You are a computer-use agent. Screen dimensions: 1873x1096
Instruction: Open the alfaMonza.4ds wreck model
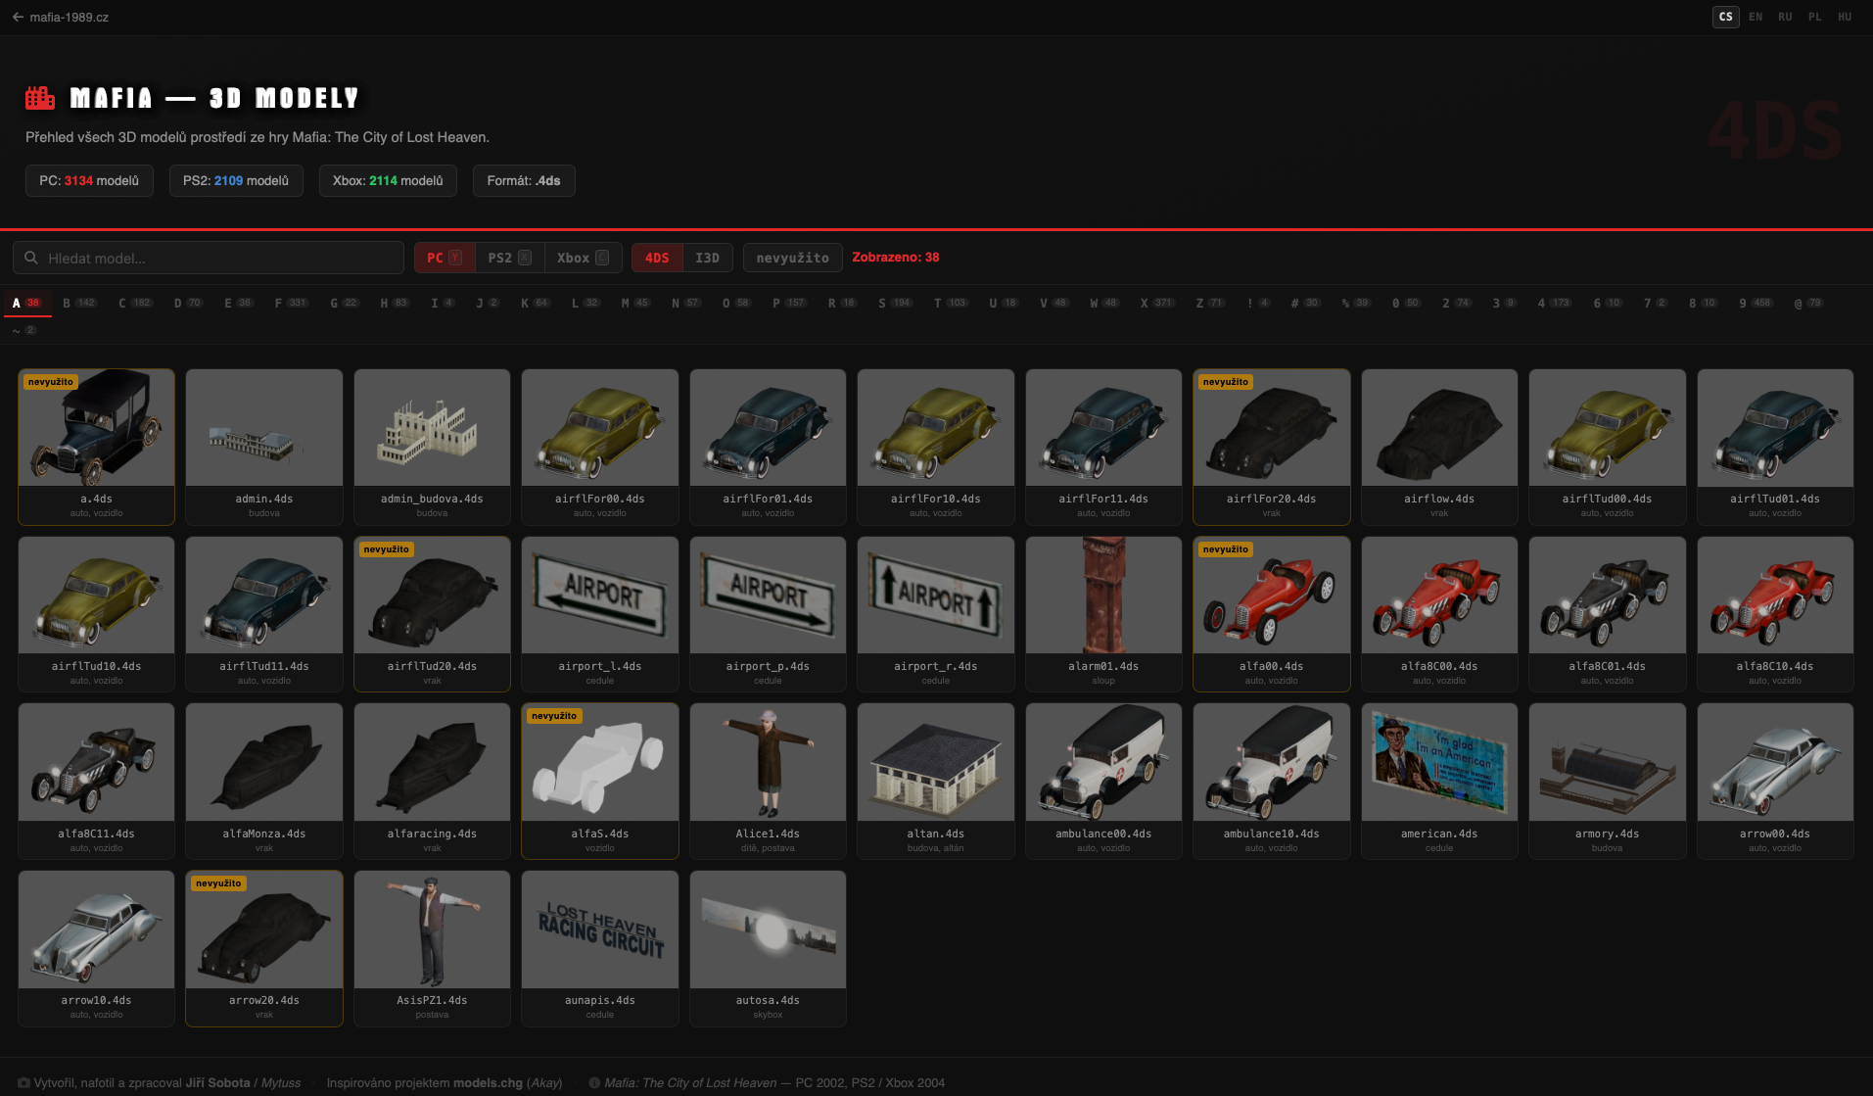click(x=264, y=782)
